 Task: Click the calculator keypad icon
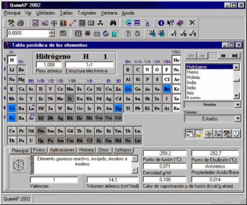(63, 33)
